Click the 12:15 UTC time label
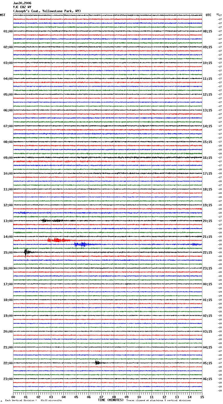Image resolution: width=223 pixels, height=404 pixels. [x=208, y=95]
